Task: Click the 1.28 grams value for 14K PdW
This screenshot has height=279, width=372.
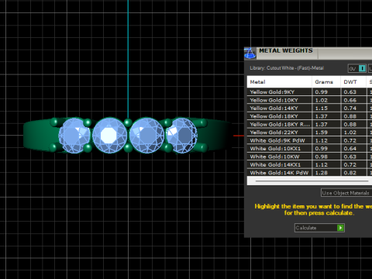Action: 321,173
